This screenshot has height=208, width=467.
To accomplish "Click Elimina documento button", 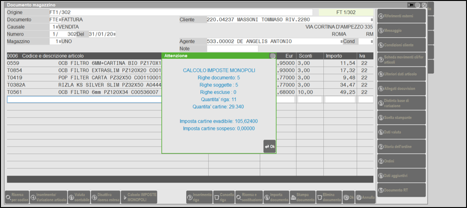I will tap(329, 197).
